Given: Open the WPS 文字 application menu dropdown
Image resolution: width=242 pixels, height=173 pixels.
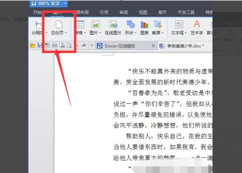Looking at the screenshot, I should point(66,4).
